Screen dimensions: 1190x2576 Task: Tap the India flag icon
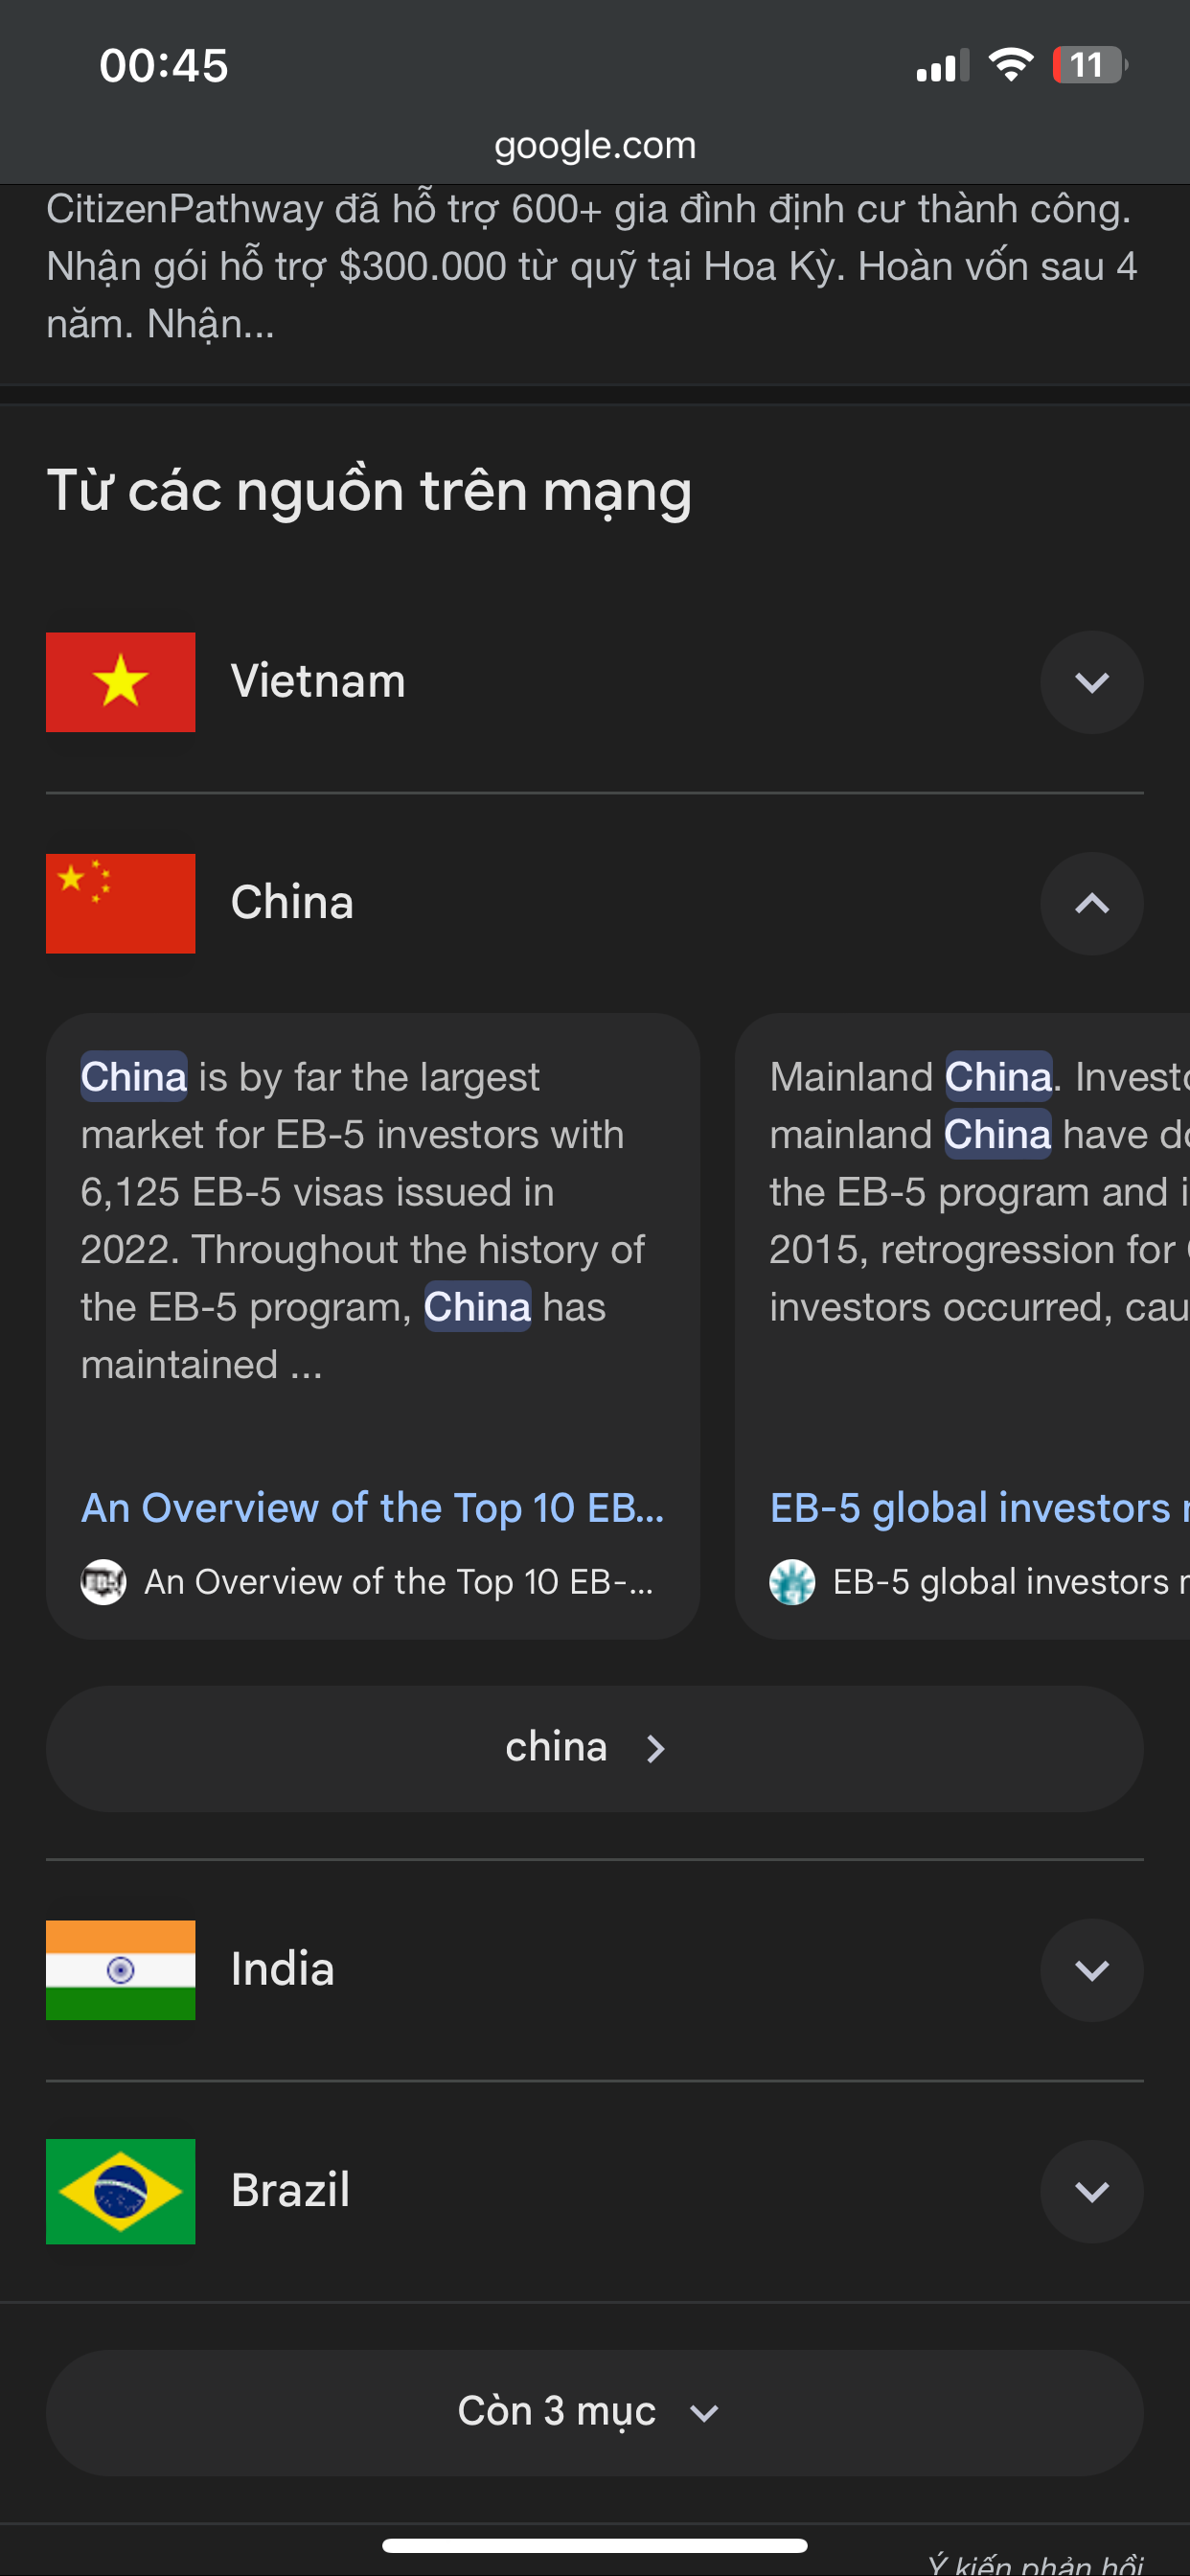(x=120, y=1969)
